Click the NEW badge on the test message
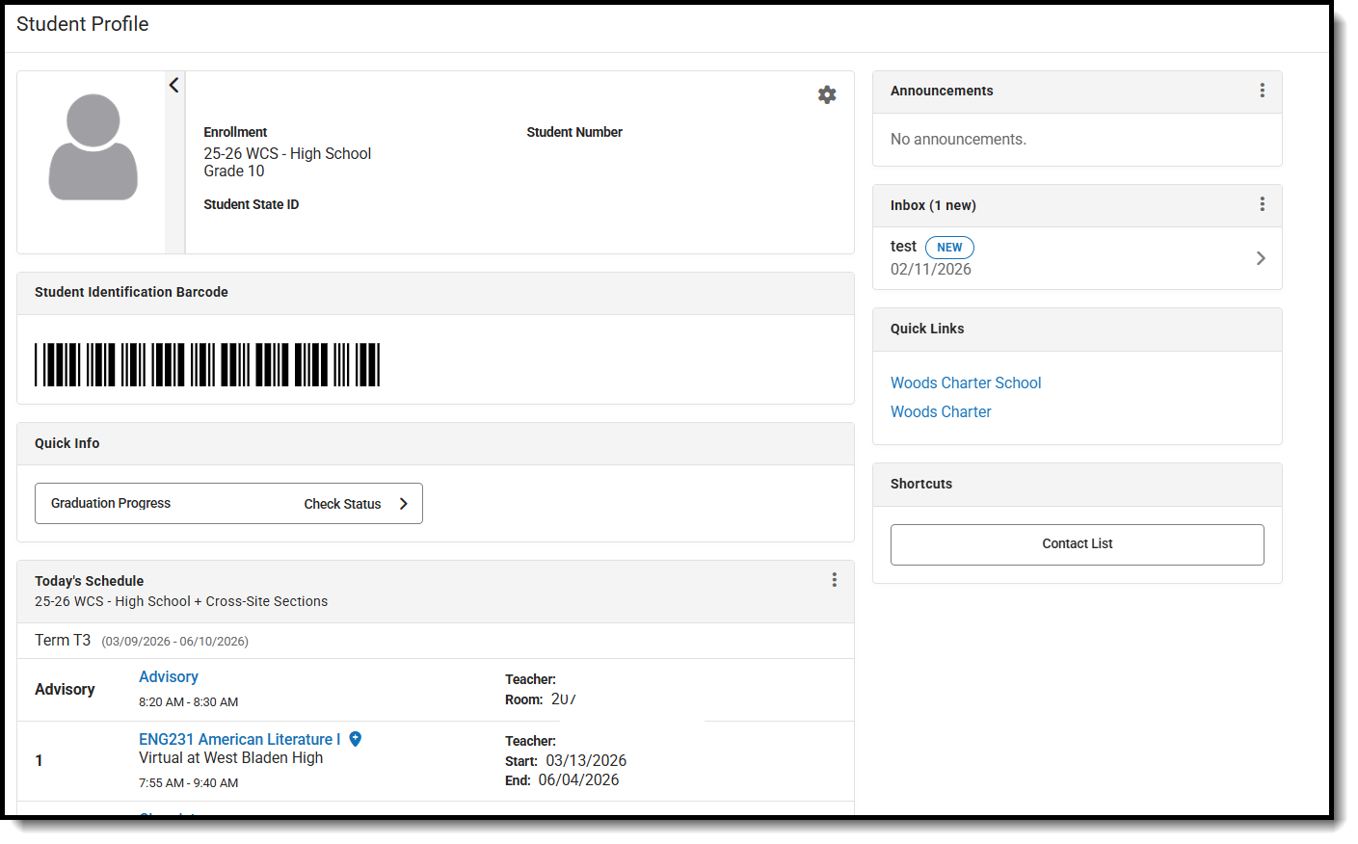Image resolution: width=1358 pixels, height=844 pixels. click(949, 247)
